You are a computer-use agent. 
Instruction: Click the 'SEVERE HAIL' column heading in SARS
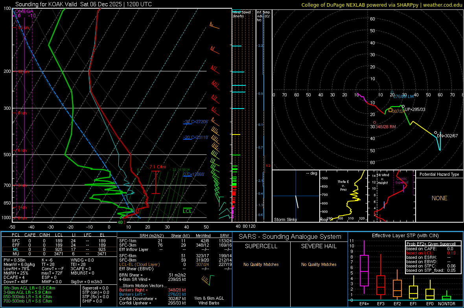point(319,246)
